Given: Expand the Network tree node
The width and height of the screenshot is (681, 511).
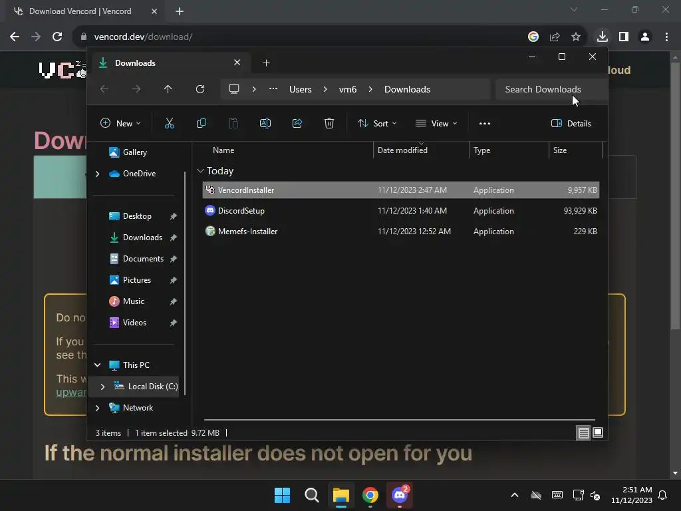Looking at the screenshot, I should [97, 408].
